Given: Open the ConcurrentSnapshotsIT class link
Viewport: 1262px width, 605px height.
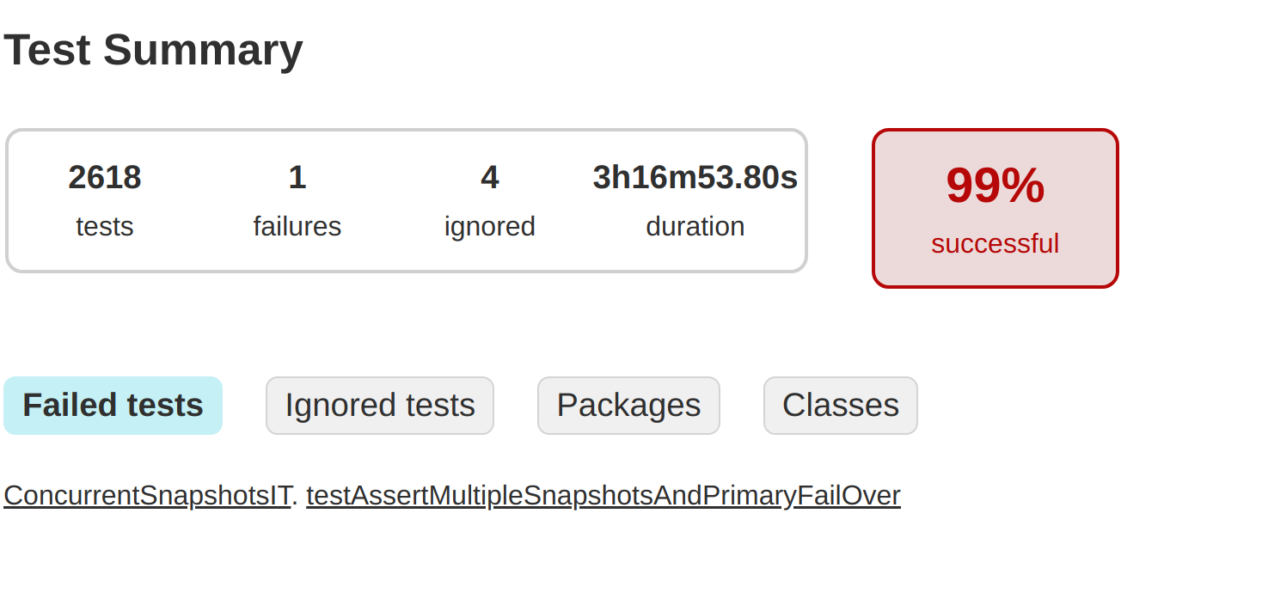Looking at the screenshot, I should click(144, 495).
